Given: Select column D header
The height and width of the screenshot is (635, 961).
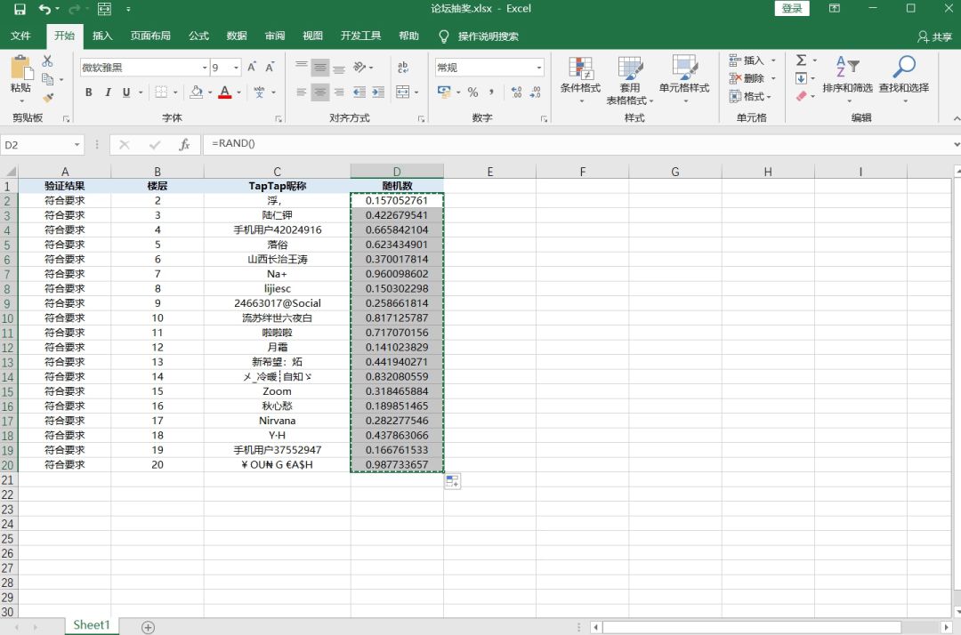Looking at the screenshot, I should pos(397,172).
